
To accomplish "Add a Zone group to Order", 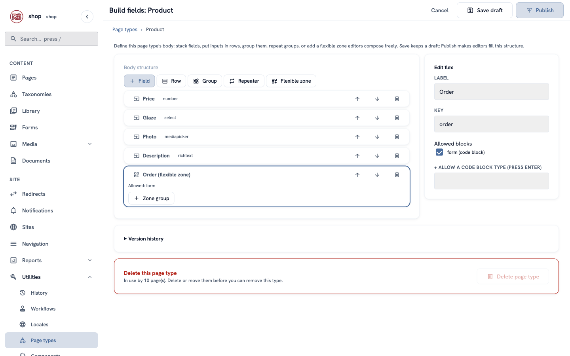I will point(151,198).
